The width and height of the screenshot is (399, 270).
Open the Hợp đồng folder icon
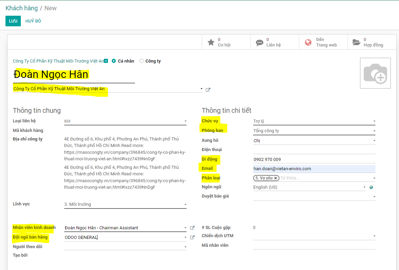click(356, 42)
